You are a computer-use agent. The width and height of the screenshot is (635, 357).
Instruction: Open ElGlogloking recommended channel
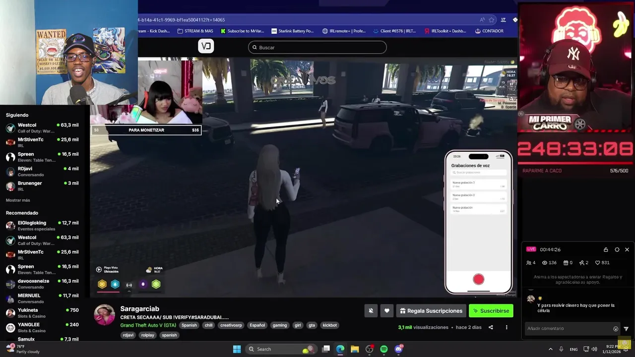click(x=42, y=226)
